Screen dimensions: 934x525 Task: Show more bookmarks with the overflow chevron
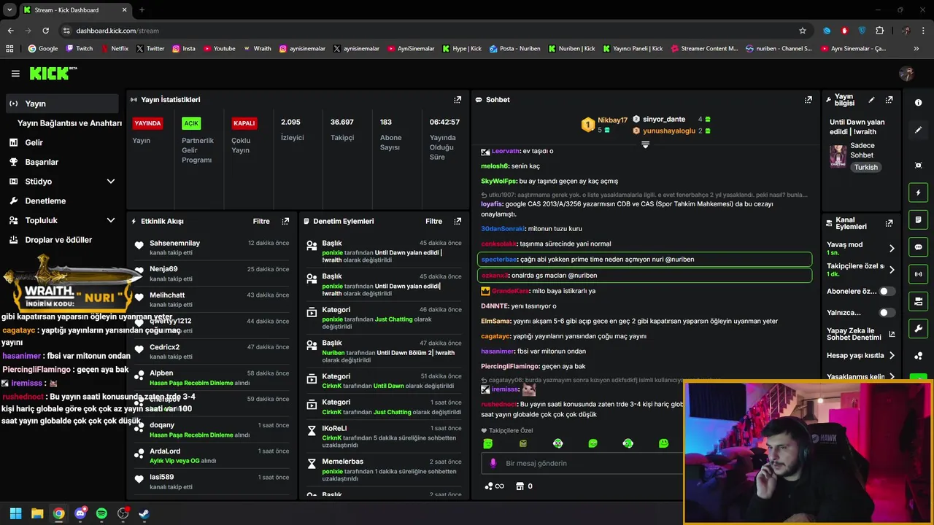click(916, 49)
